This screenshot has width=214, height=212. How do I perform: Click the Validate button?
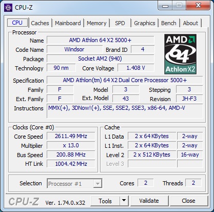point(149,201)
